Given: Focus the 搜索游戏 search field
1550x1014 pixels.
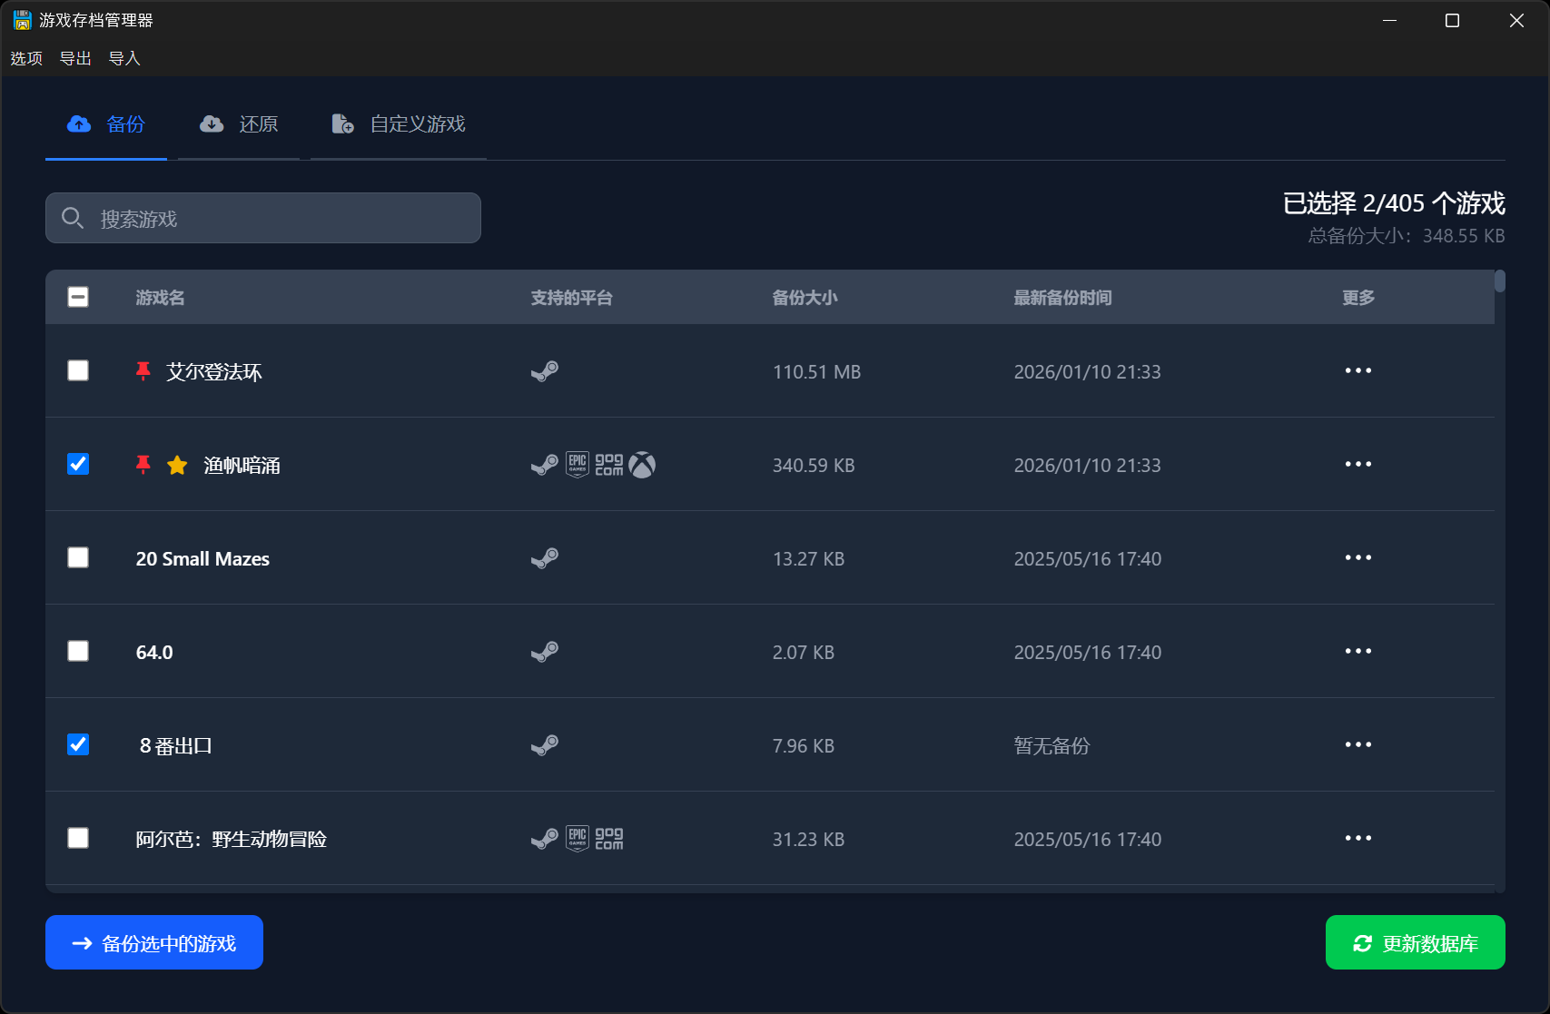Looking at the screenshot, I should coord(263,218).
